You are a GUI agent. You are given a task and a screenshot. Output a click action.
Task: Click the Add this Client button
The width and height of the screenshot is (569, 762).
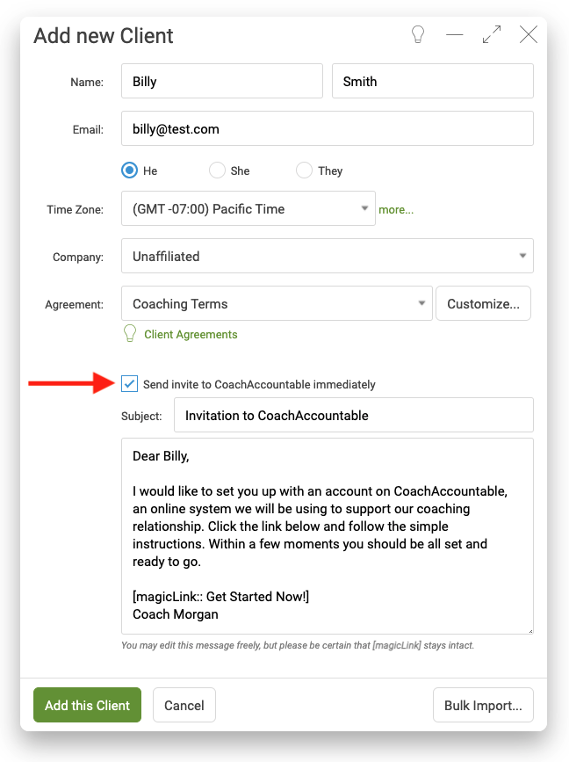click(88, 705)
